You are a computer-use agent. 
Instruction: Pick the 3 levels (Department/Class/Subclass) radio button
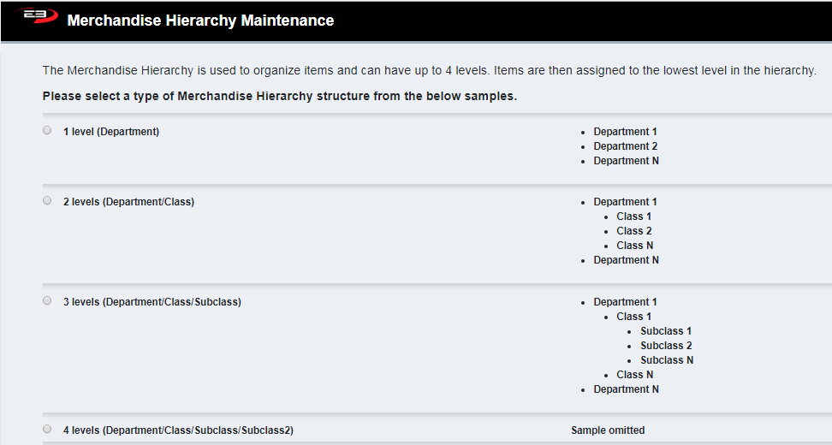tap(47, 301)
